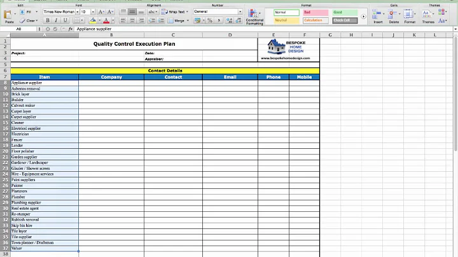
Task: Apply the Good cell style
Action: click(345, 13)
